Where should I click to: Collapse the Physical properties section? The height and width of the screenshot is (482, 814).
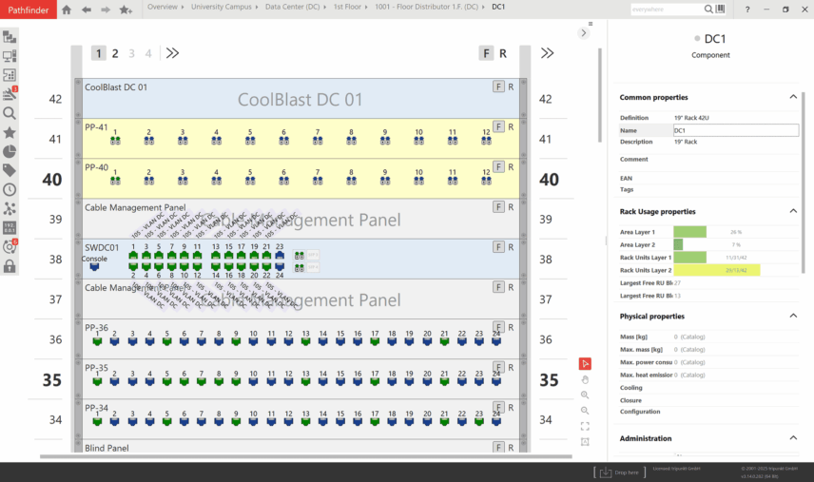pos(793,316)
